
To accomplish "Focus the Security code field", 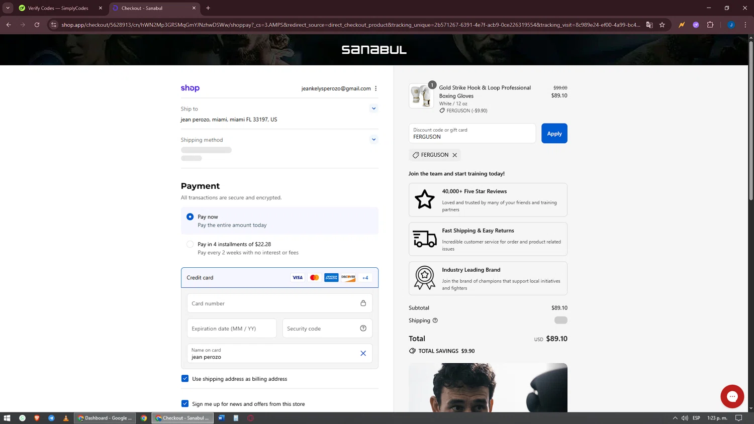I will (327, 329).
